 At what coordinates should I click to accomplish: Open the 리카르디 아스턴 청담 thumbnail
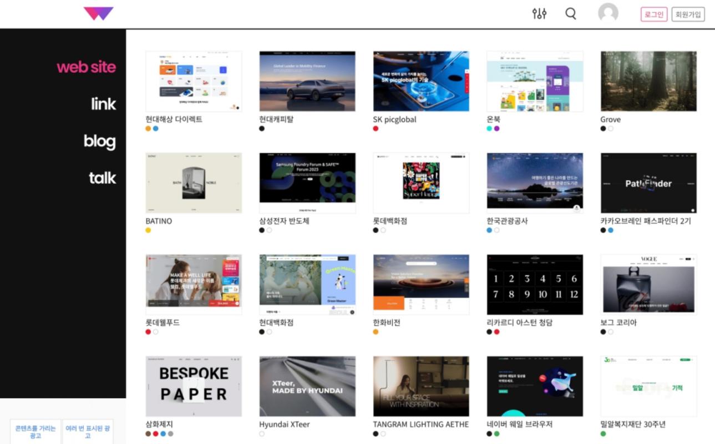[535, 284]
